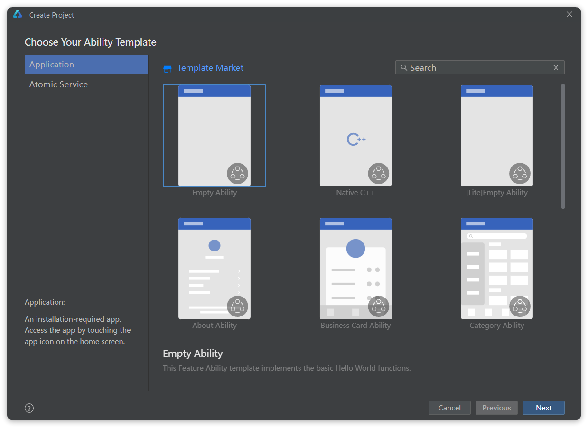Click the 'Create Project' title text
The height and width of the screenshot is (428, 588).
coord(52,15)
